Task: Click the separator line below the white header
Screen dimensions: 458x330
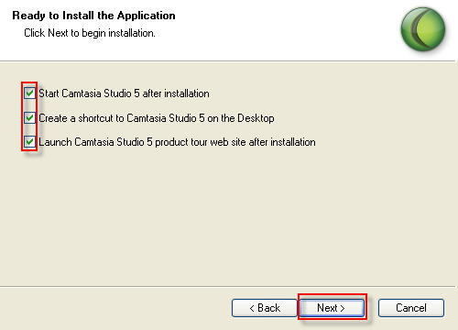Action: (229, 61)
